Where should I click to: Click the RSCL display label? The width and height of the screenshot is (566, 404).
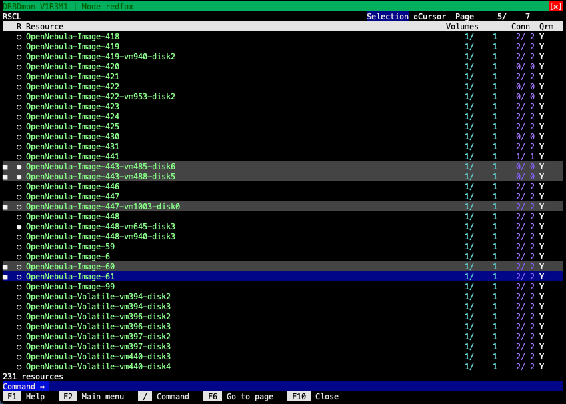[12, 17]
